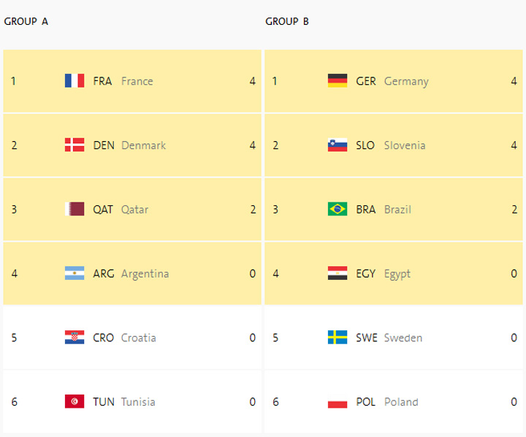Click the Argentina flag icon

pos(75,274)
